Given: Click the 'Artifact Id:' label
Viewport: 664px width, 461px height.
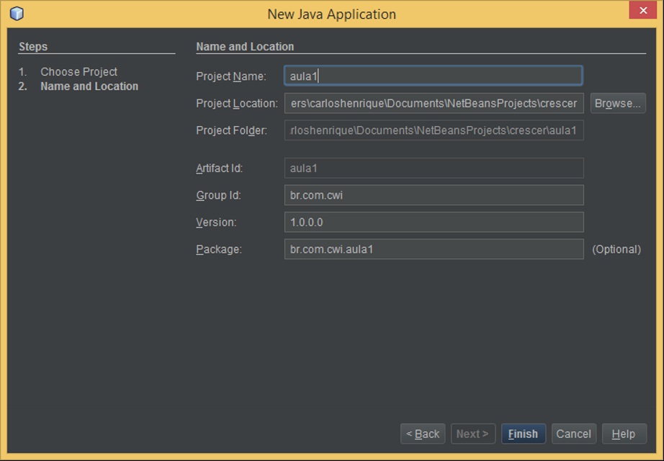Looking at the screenshot, I should (x=220, y=169).
